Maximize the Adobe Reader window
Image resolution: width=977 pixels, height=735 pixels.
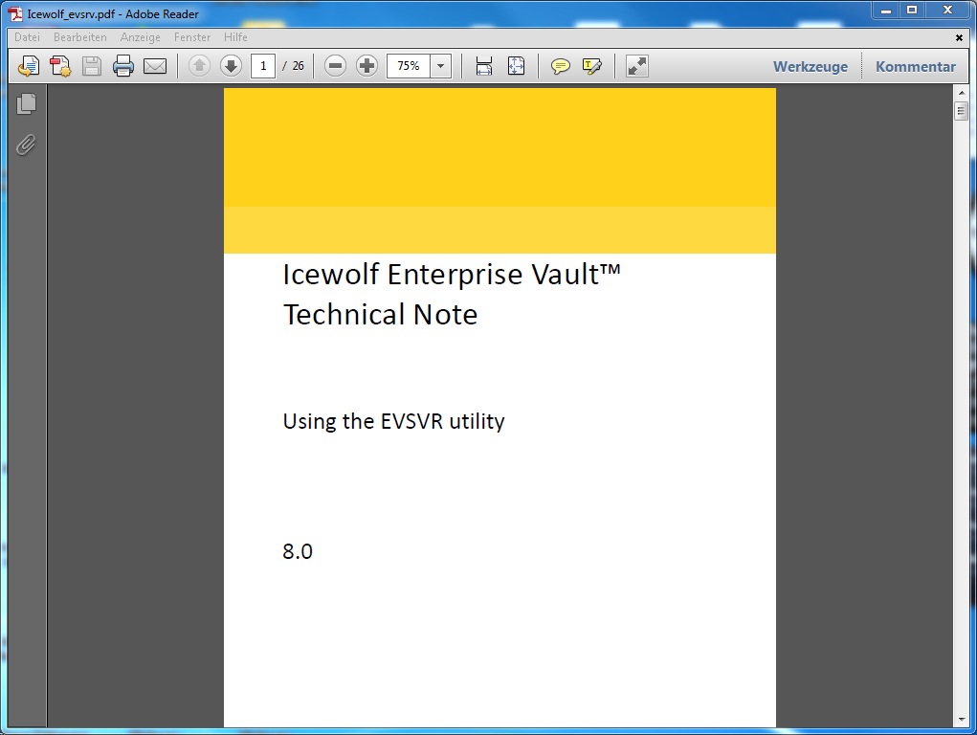[x=912, y=11]
